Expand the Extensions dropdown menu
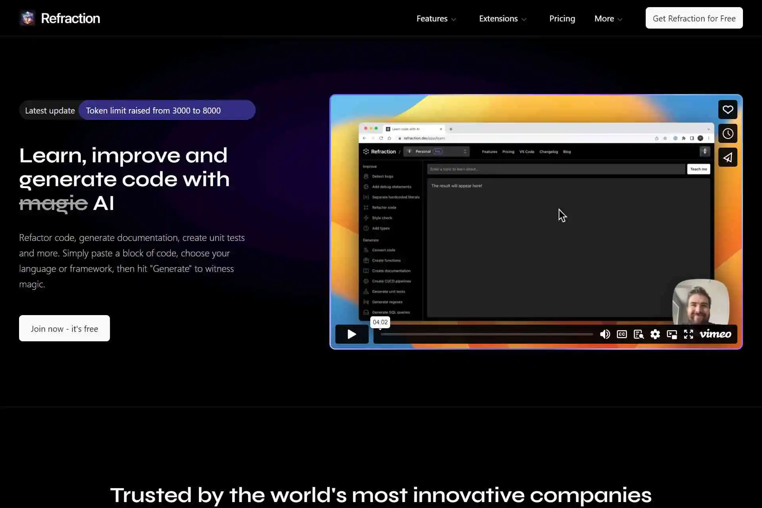 point(502,19)
